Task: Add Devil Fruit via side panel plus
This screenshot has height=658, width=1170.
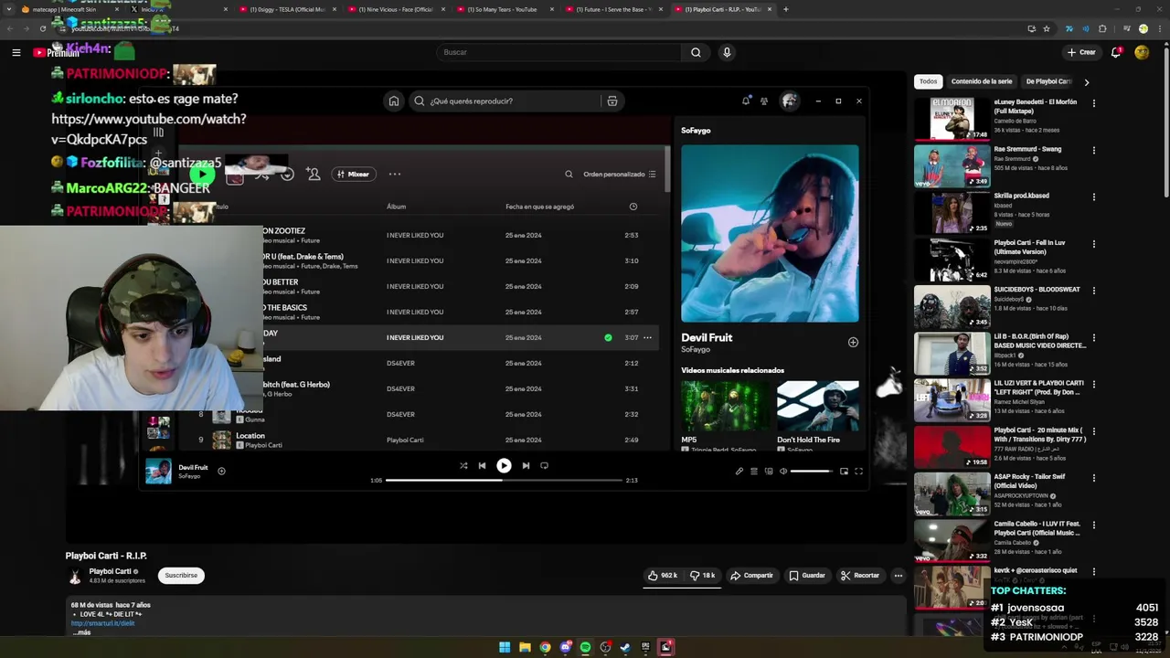Action: click(853, 342)
